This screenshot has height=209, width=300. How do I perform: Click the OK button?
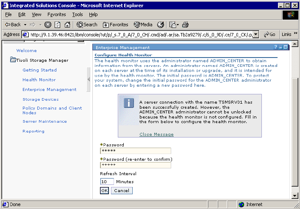(105, 190)
